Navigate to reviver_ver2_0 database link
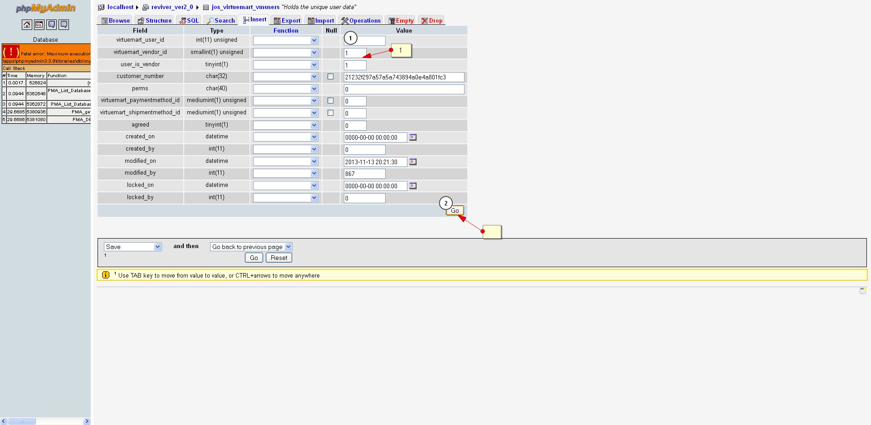 click(172, 7)
